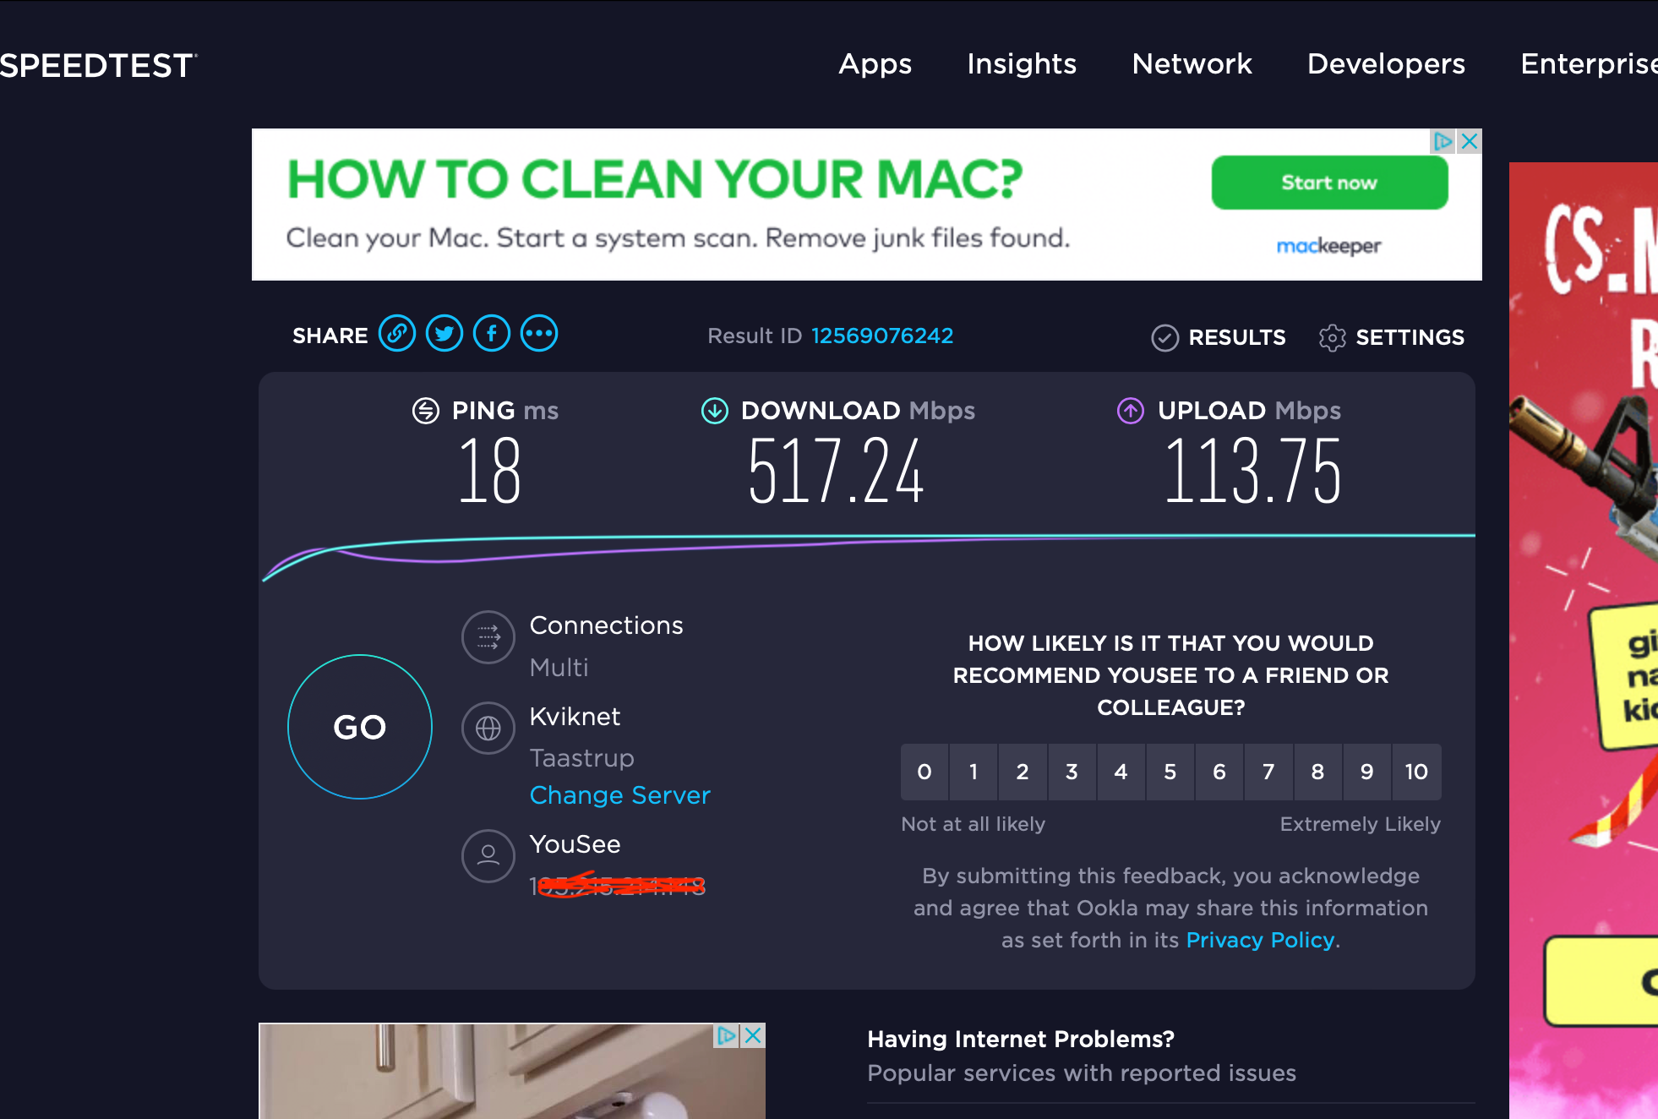
Task: Click the Settings gear icon
Action: tap(1333, 337)
